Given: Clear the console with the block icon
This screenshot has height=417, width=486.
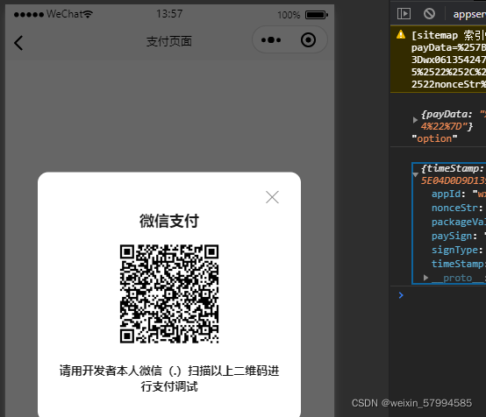Looking at the screenshot, I should point(429,14).
